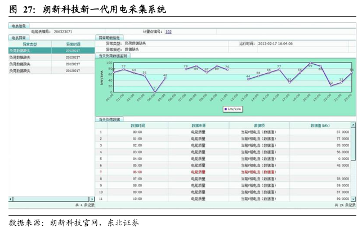The width and height of the screenshot is (362, 232).
Task: Sort by the 异常时间 column header
Action: click(x=73, y=43)
